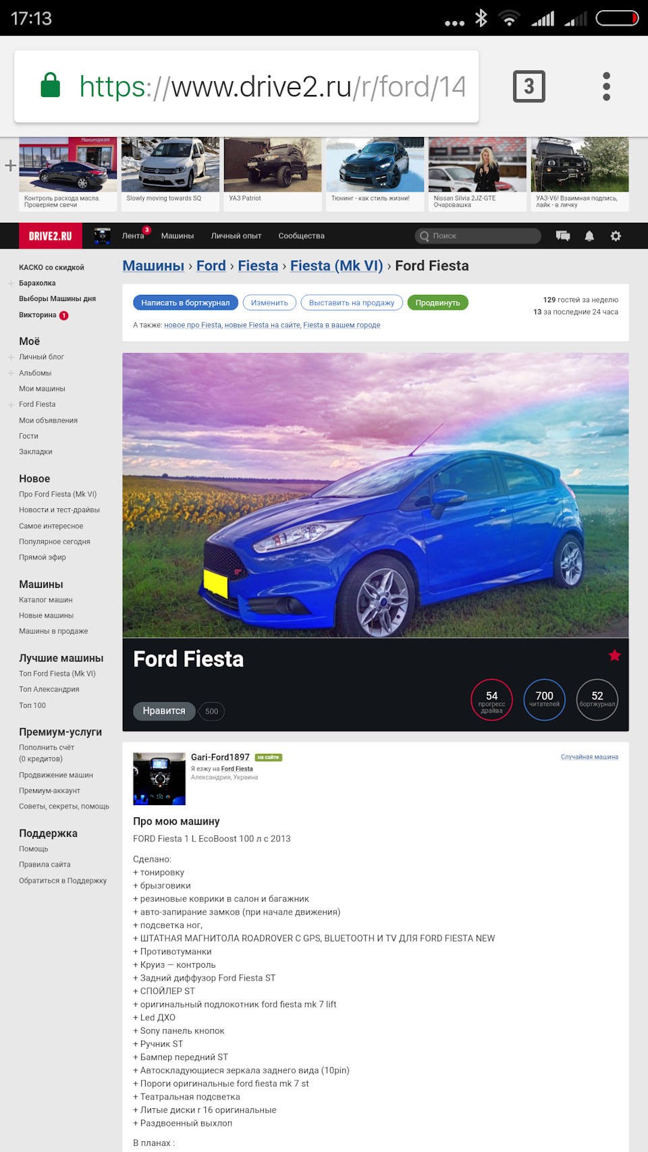The width and height of the screenshot is (648, 1152).
Task: Open Мои объявления in the sidebar
Action: (48, 420)
